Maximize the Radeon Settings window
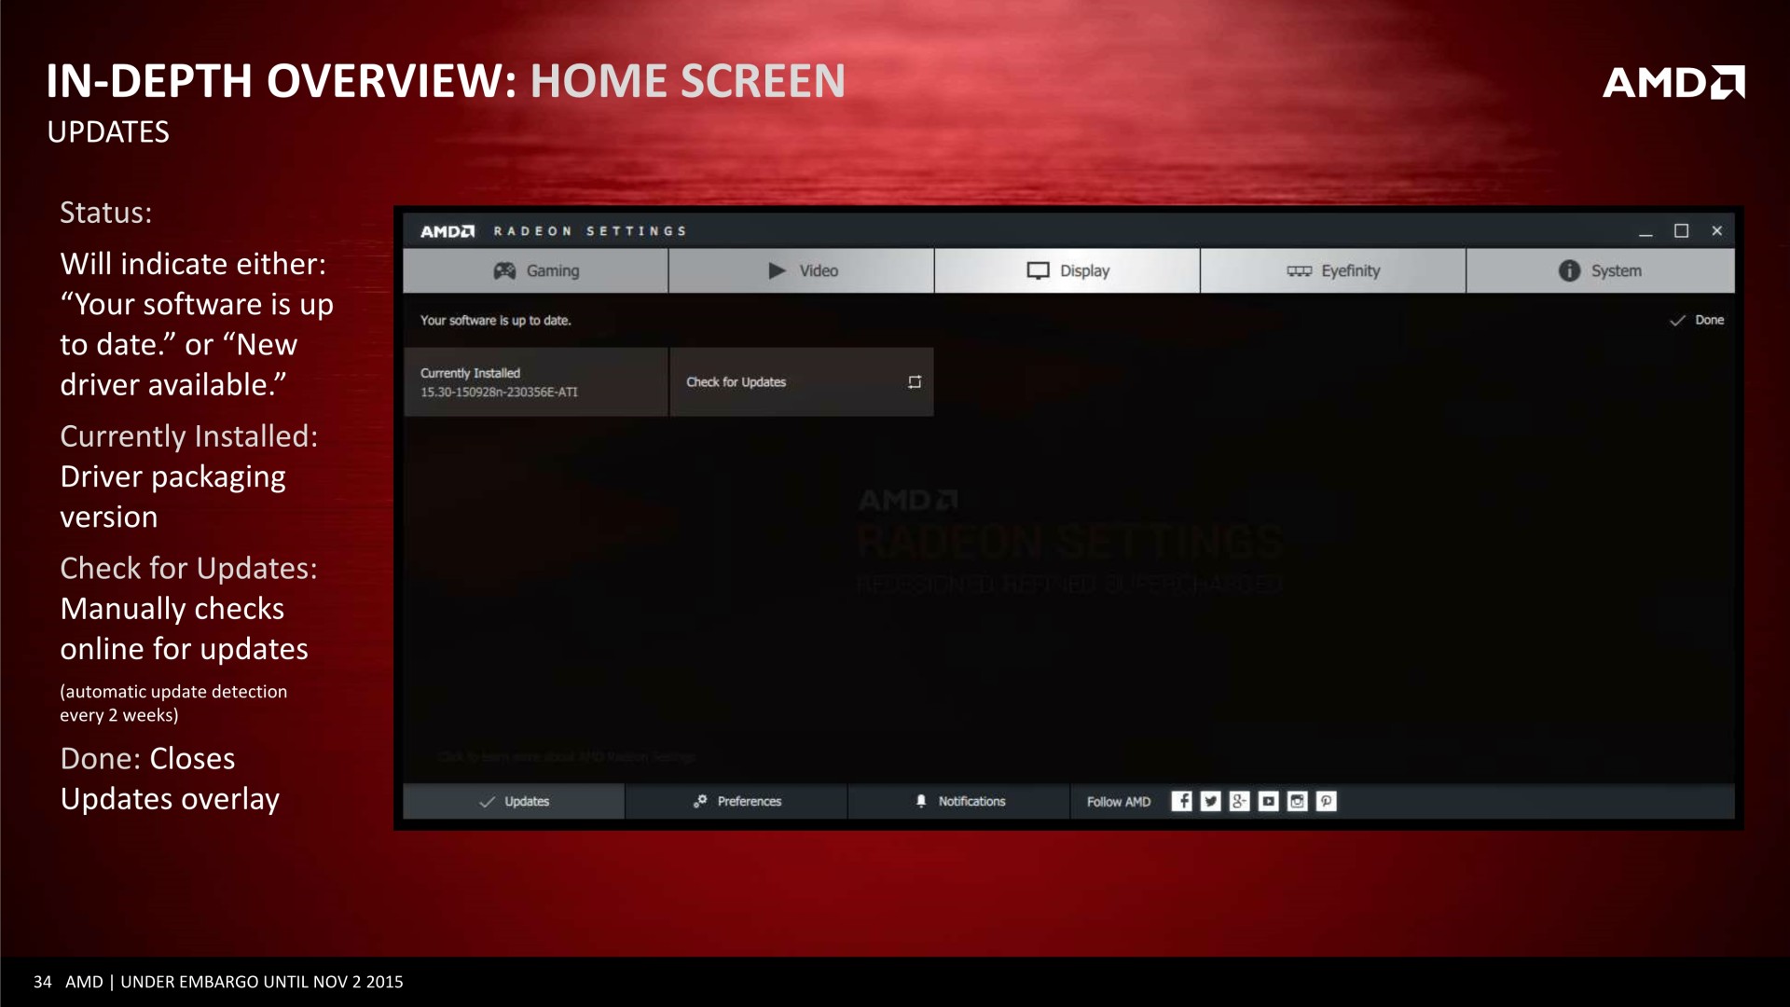Image resolution: width=1790 pixels, height=1007 pixels. click(x=1681, y=231)
